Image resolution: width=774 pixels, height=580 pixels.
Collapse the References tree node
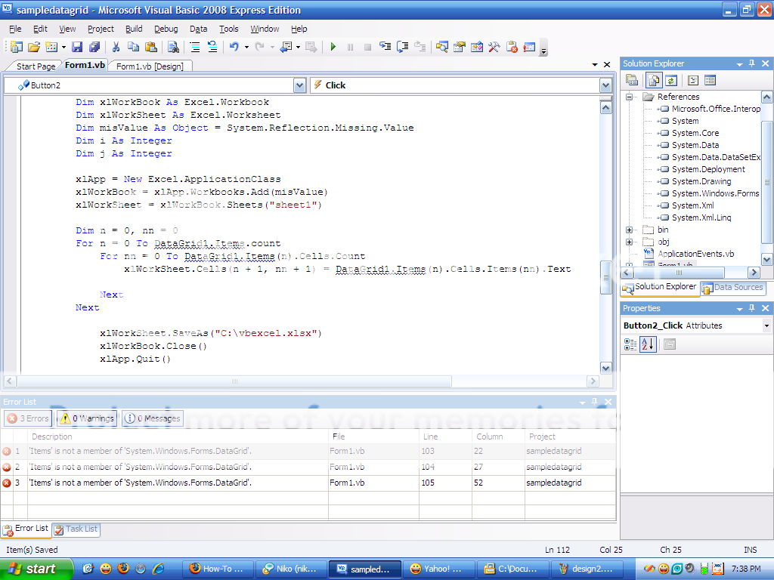click(630, 97)
